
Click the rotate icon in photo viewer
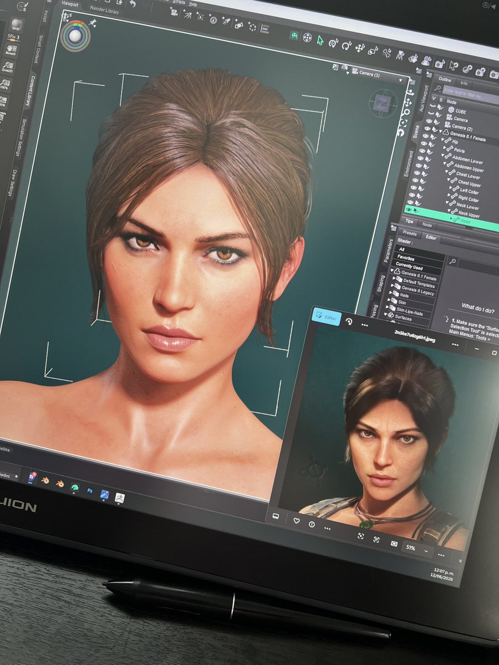tap(349, 321)
